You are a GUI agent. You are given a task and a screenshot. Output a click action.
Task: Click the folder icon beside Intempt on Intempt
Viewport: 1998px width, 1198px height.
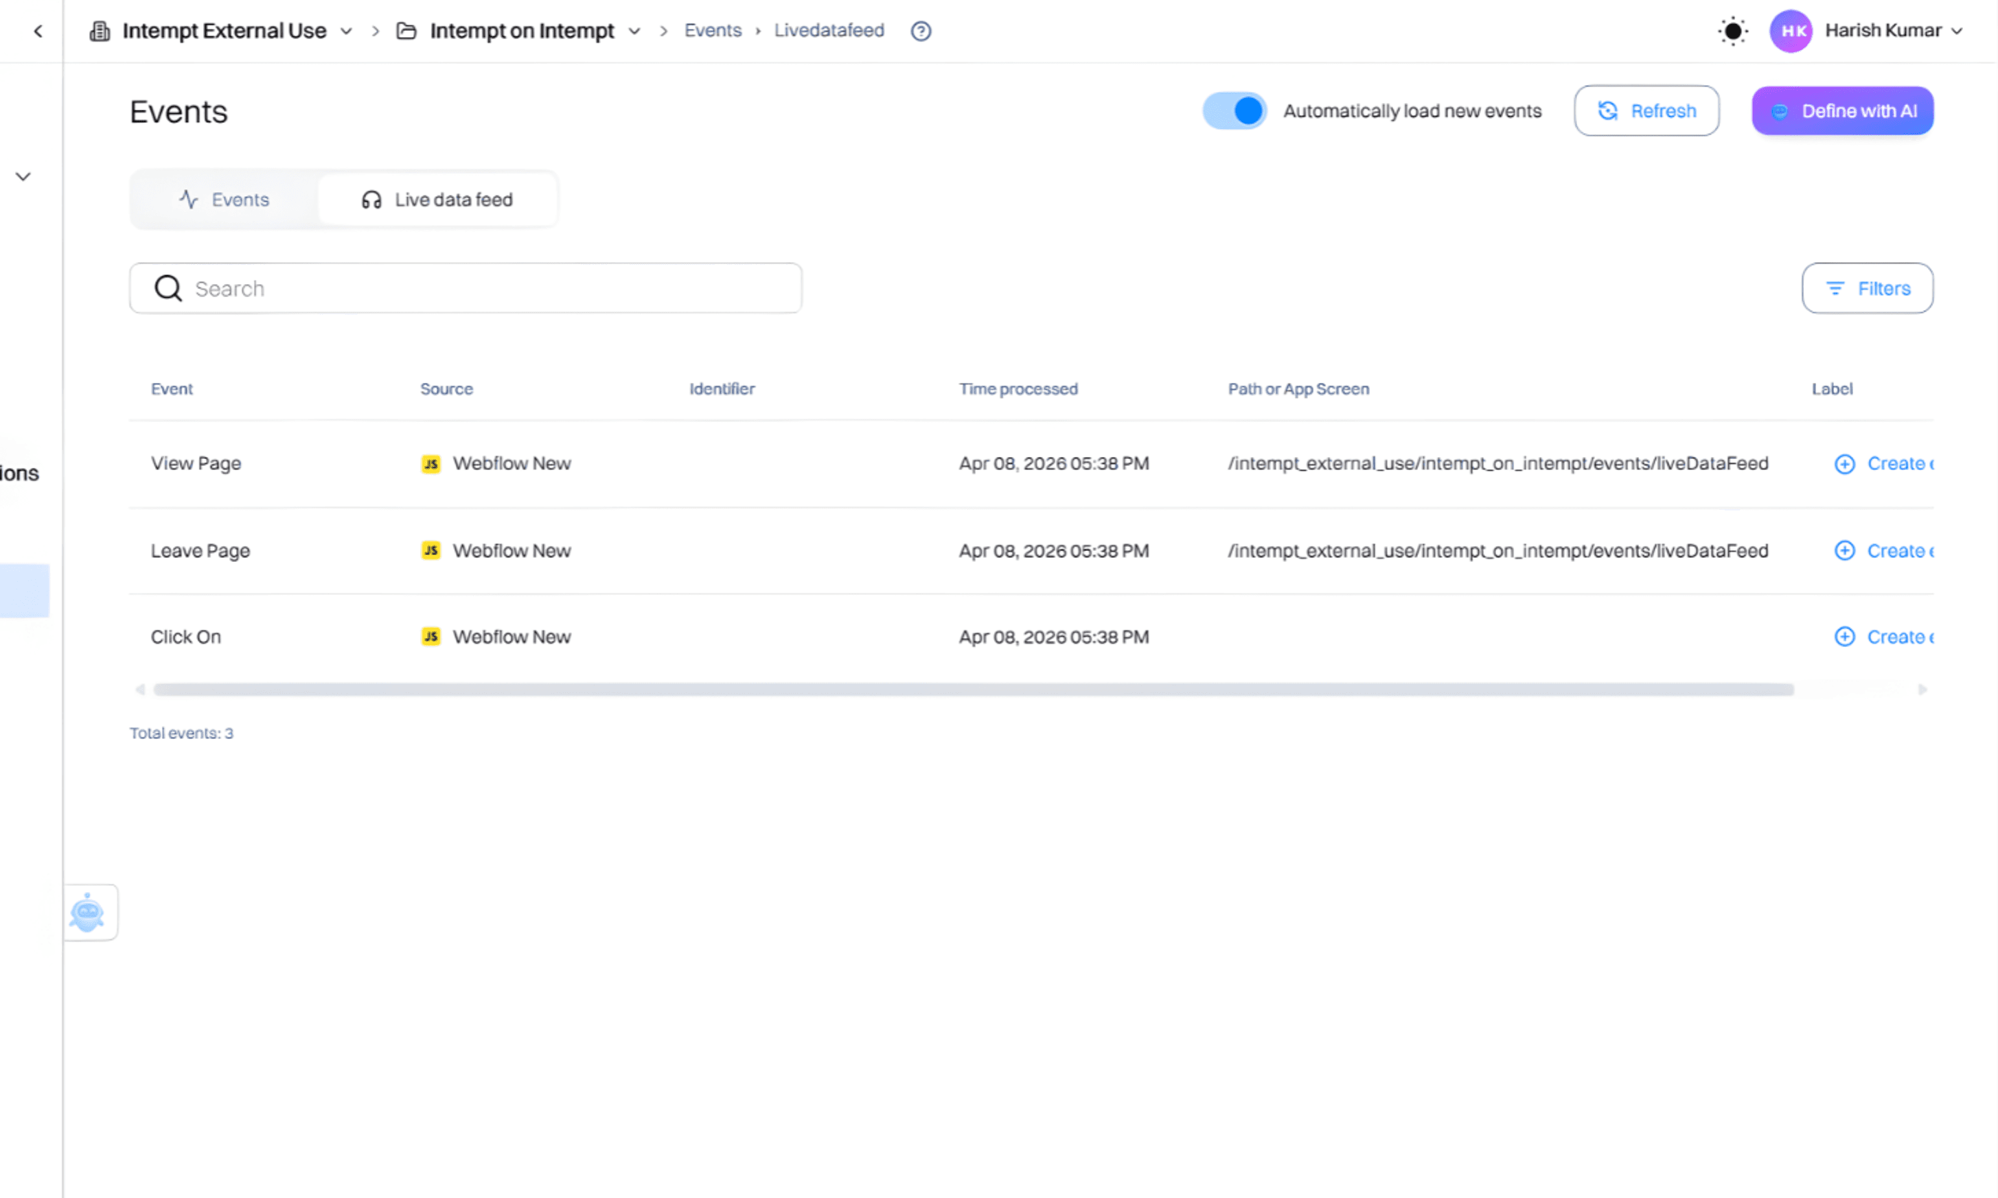[406, 30]
